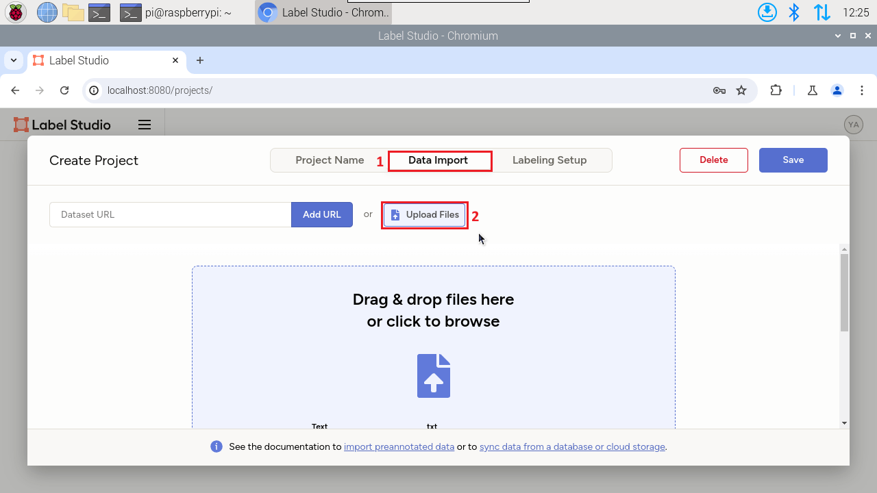Open a new browser tab
Viewport: 877px width, 493px height.
200,60
